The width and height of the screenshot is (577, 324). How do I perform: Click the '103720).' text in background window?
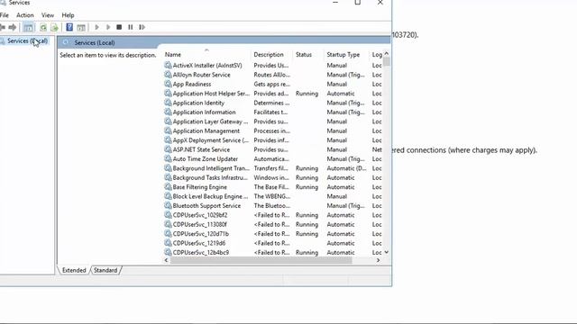coord(405,35)
